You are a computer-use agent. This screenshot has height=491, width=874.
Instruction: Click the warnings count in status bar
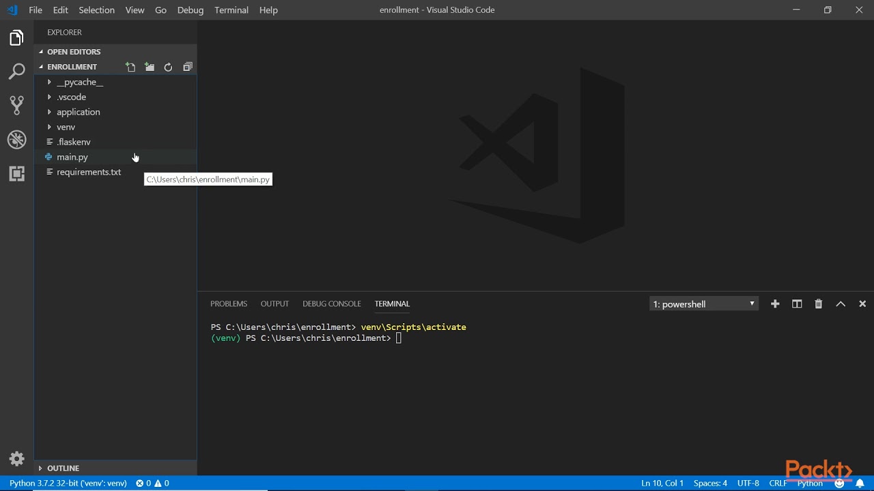tap(162, 483)
